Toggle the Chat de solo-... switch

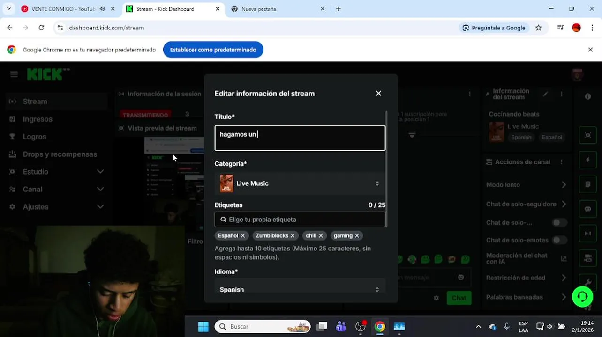(x=559, y=223)
